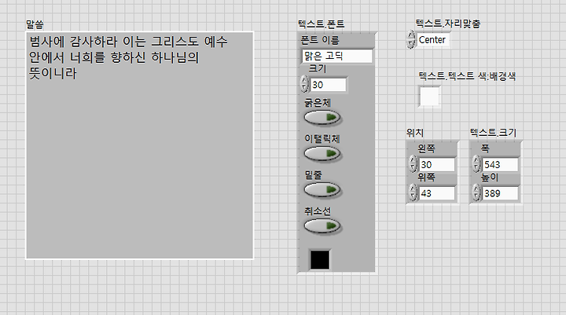Click inside the 말씀 text box
Image resolution: width=566 pixels, height=315 pixels.
pyautogui.click(x=139, y=145)
